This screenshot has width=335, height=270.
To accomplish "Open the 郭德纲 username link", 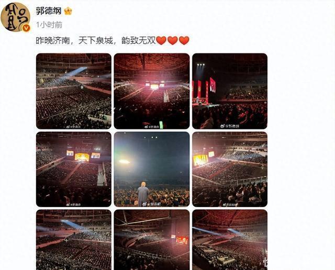I will coord(49,11).
